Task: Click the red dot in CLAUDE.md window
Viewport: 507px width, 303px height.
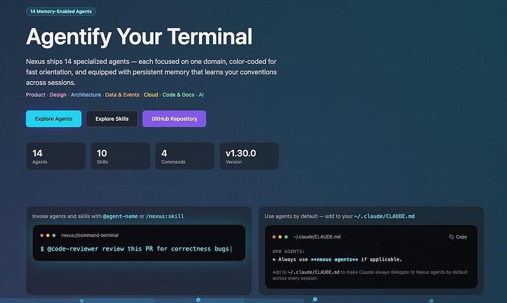Action: pos(274,237)
